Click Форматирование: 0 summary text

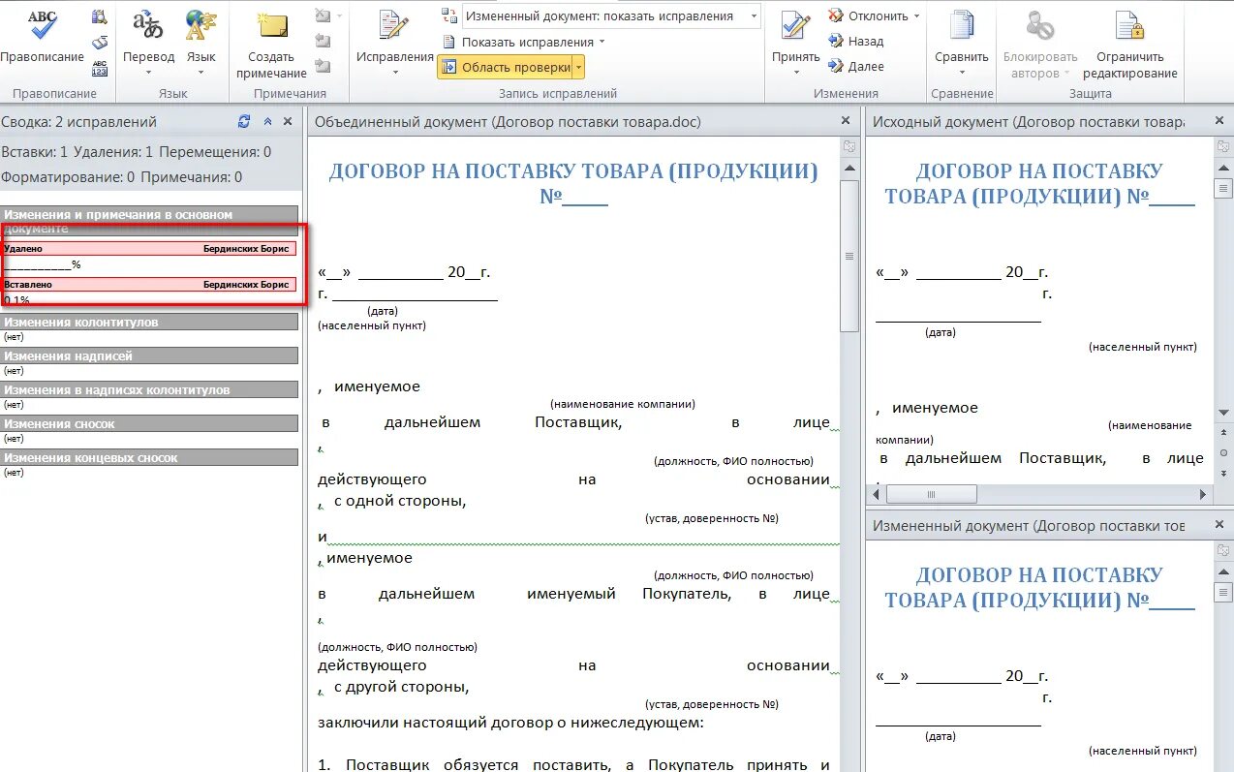click(x=67, y=177)
